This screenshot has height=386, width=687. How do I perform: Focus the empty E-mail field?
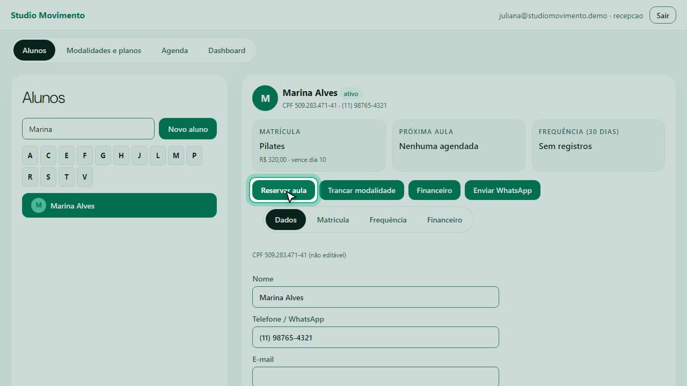point(376,376)
